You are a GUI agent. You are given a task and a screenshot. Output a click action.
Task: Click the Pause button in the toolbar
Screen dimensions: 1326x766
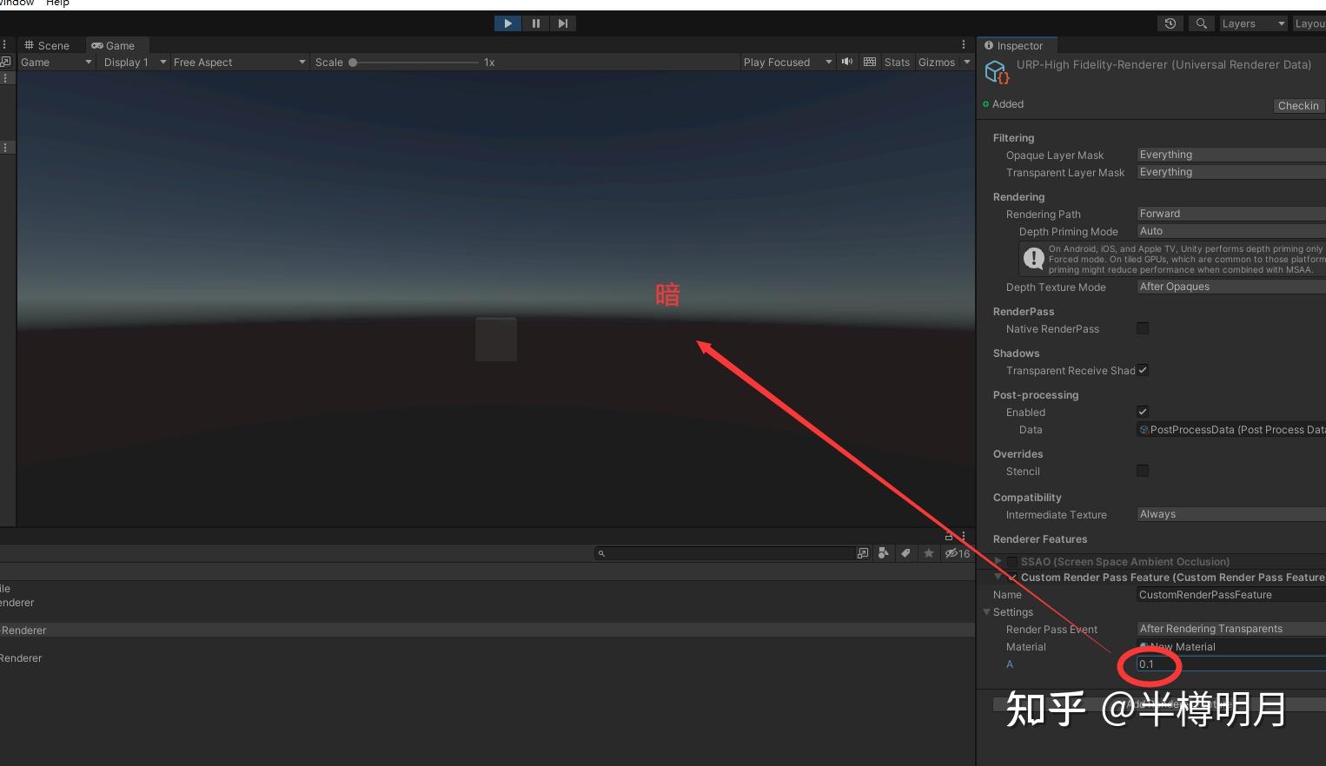(536, 23)
